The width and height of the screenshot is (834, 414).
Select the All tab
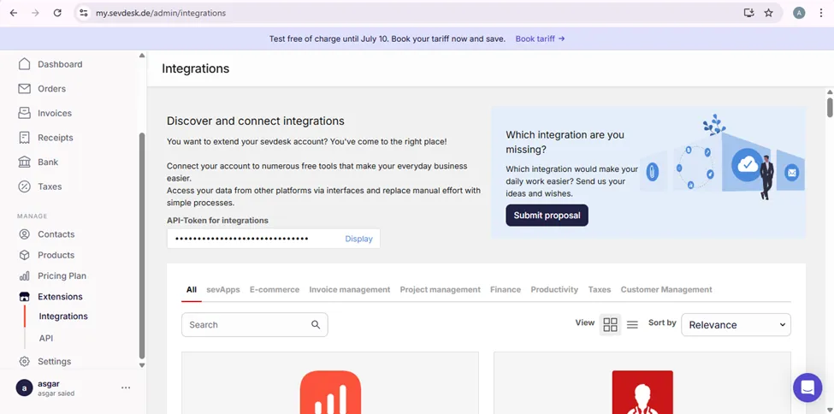192,289
